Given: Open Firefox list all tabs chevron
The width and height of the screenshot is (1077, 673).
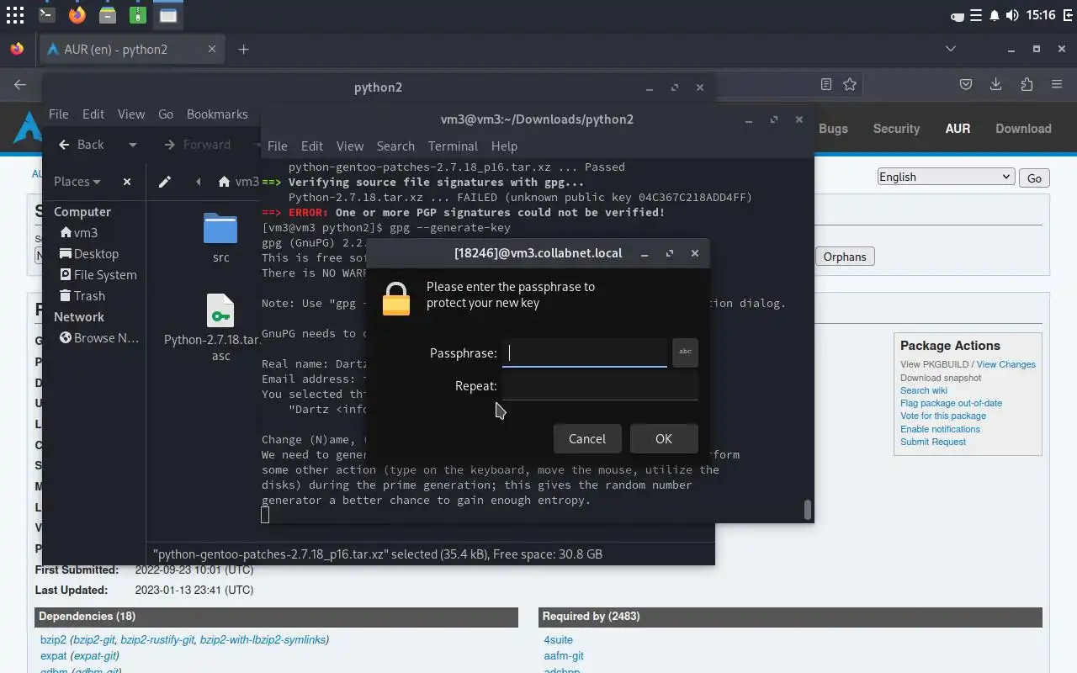Looking at the screenshot, I should coord(951,49).
